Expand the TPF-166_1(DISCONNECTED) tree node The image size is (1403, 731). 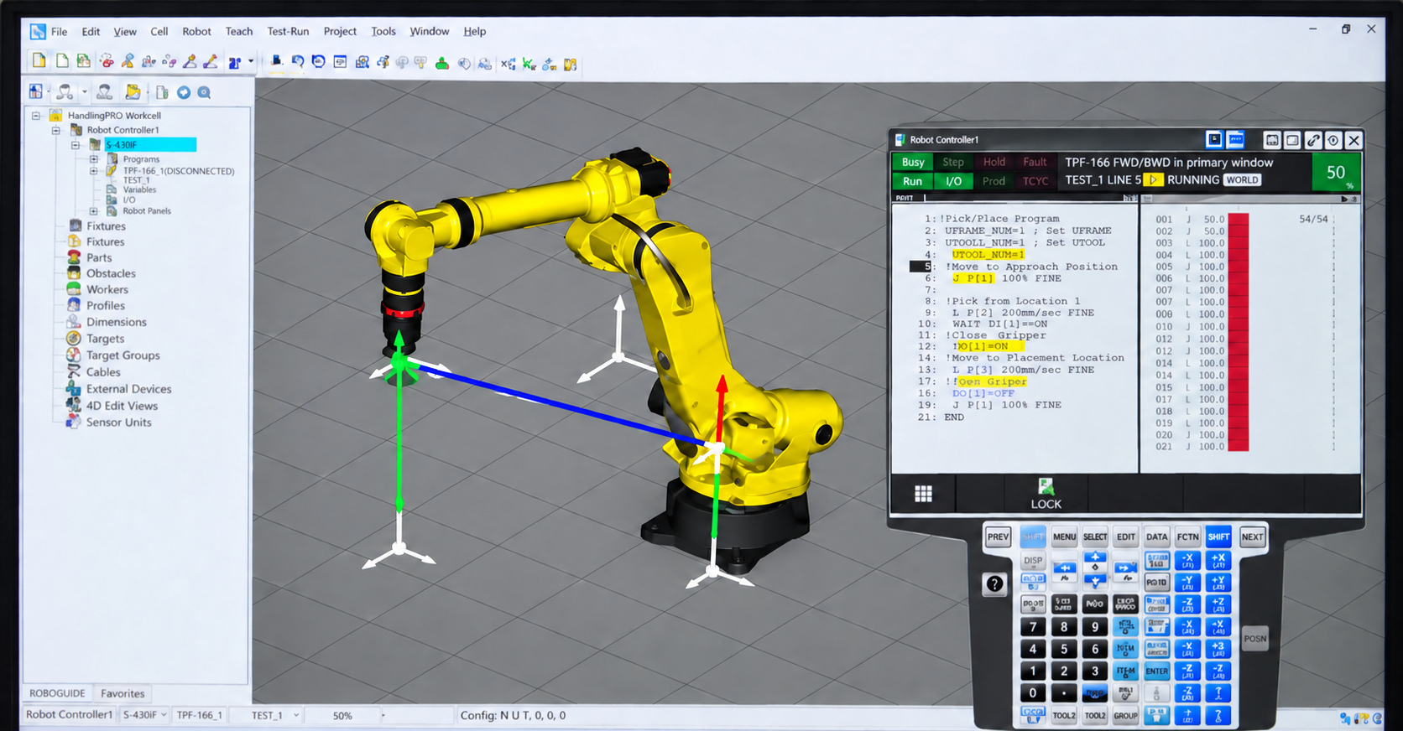click(94, 171)
